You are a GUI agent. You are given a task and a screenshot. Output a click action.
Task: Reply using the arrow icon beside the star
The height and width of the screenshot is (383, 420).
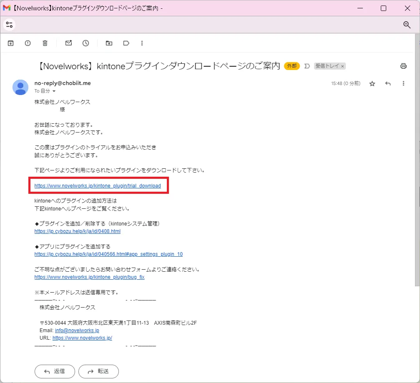388,83
